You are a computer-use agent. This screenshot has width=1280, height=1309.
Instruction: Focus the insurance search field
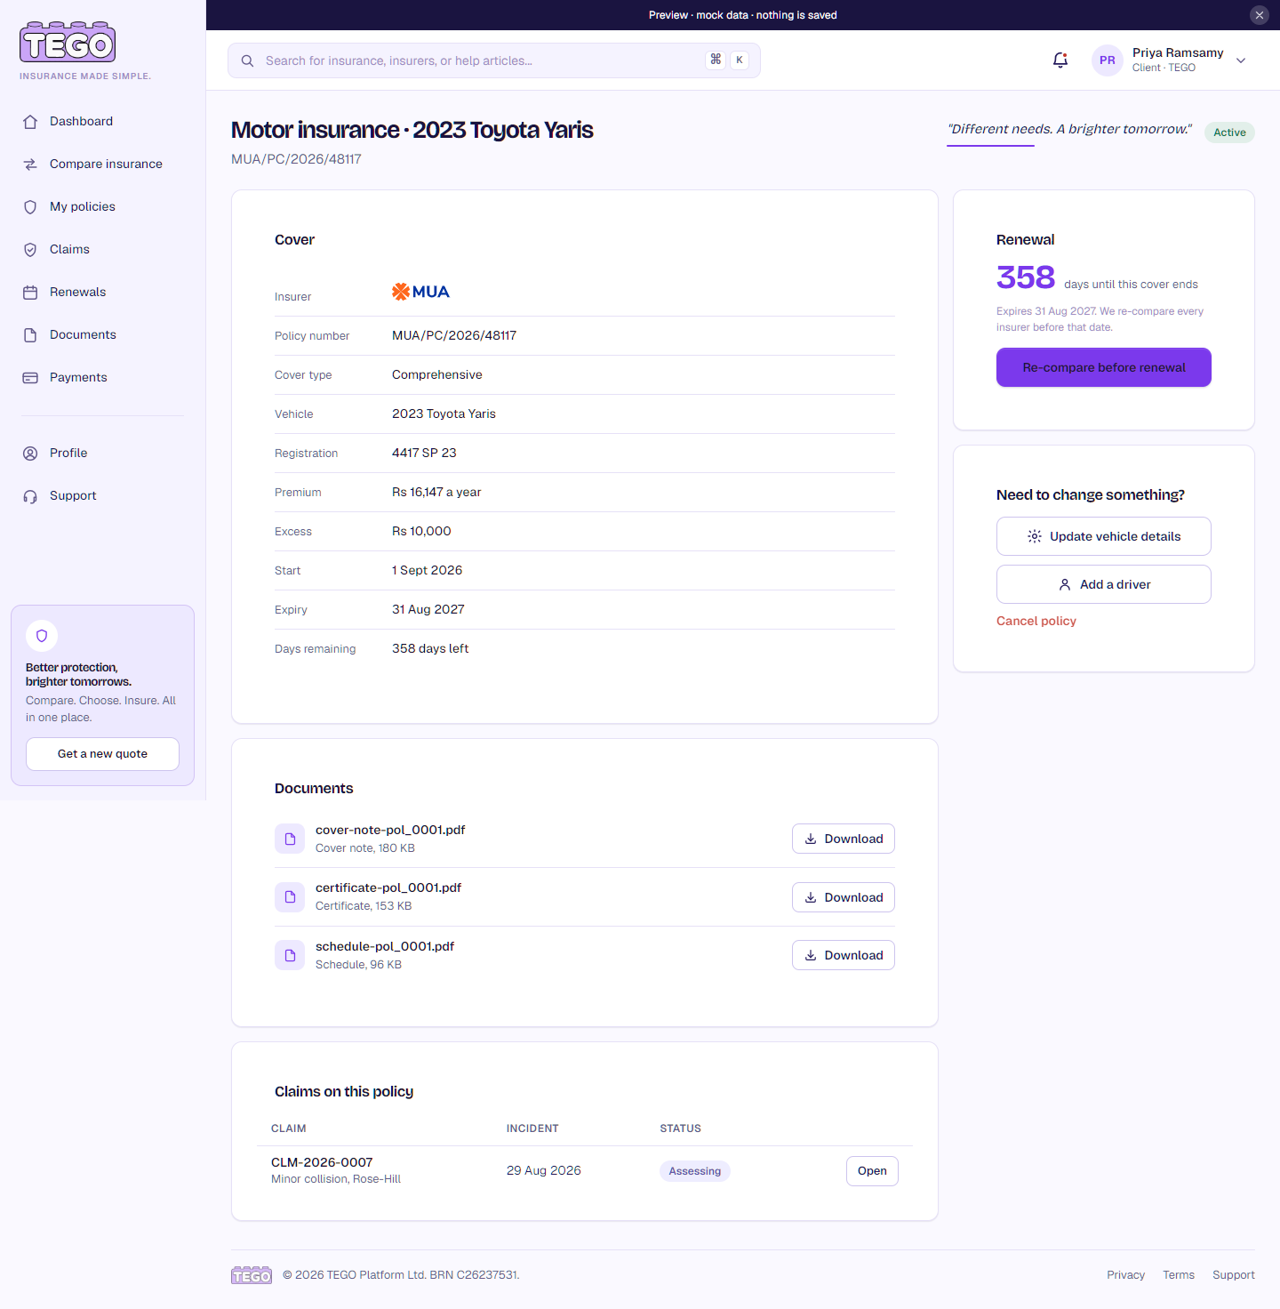[494, 60]
